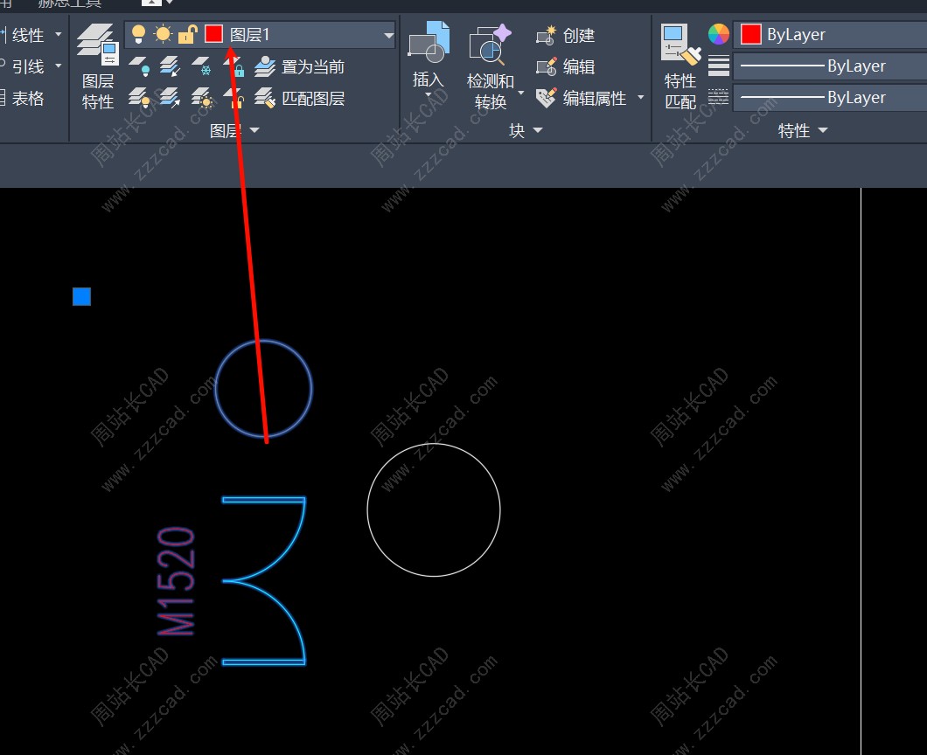
Task: Expand the 特性 panel title arrow
Action: pos(823,131)
